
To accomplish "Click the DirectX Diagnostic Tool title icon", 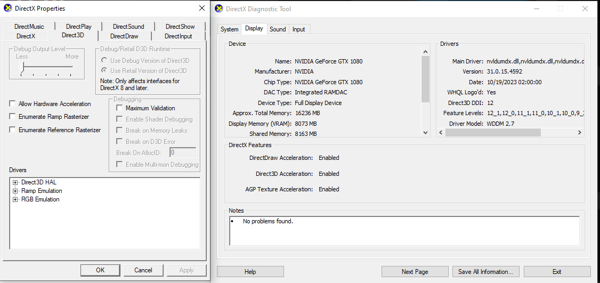I will (x=218, y=9).
